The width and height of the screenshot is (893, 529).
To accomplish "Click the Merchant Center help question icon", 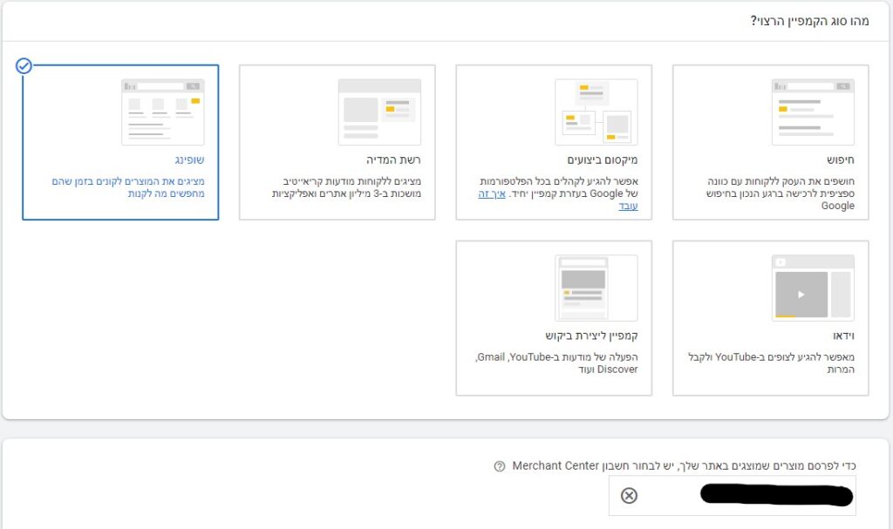I will point(500,466).
